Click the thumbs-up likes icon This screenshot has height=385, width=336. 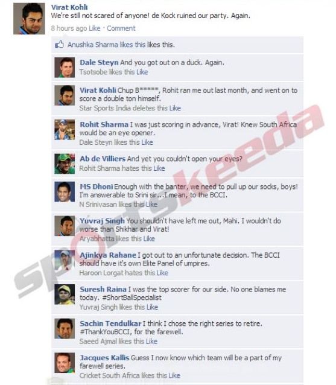(x=59, y=45)
